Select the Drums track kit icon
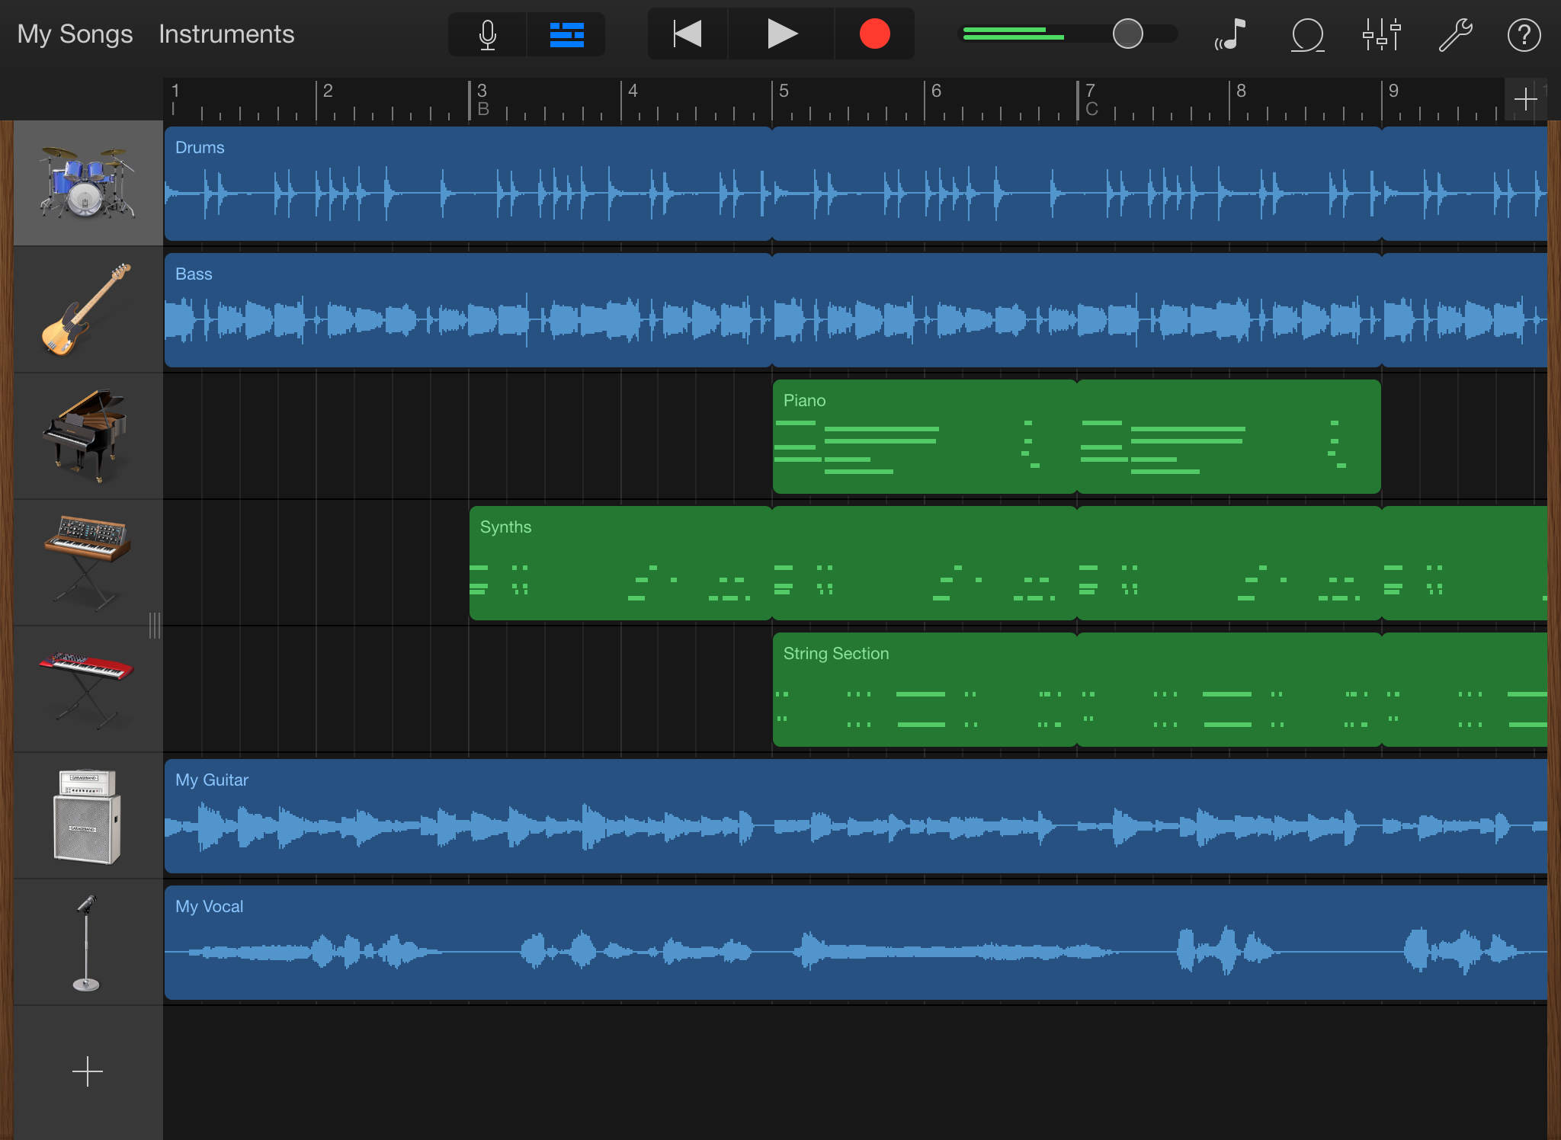 (x=87, y=183)
